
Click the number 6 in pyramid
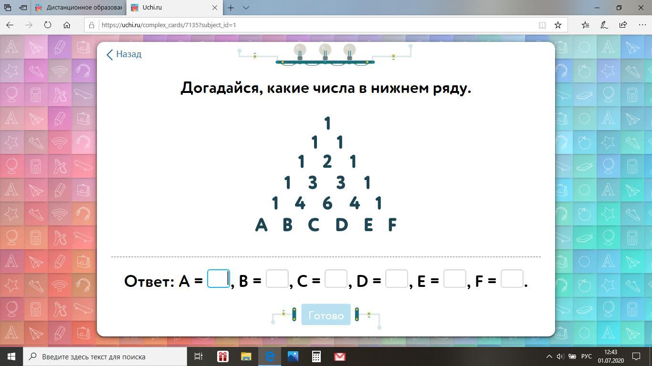(327, 203)
